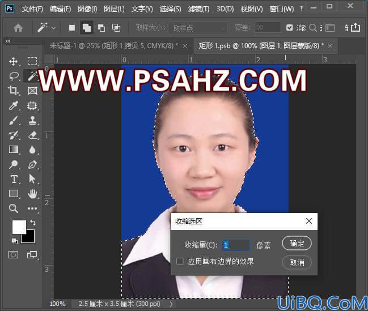
Task: Toggle Quick Mask mode
Action: [x=13, y=254]
